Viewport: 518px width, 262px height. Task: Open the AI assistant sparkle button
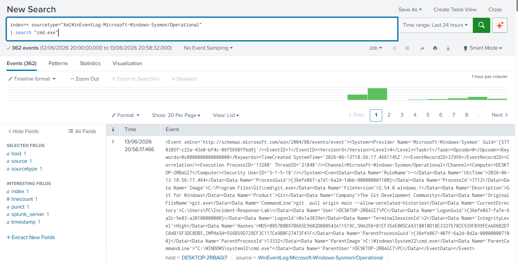click(x=500, y=25)
